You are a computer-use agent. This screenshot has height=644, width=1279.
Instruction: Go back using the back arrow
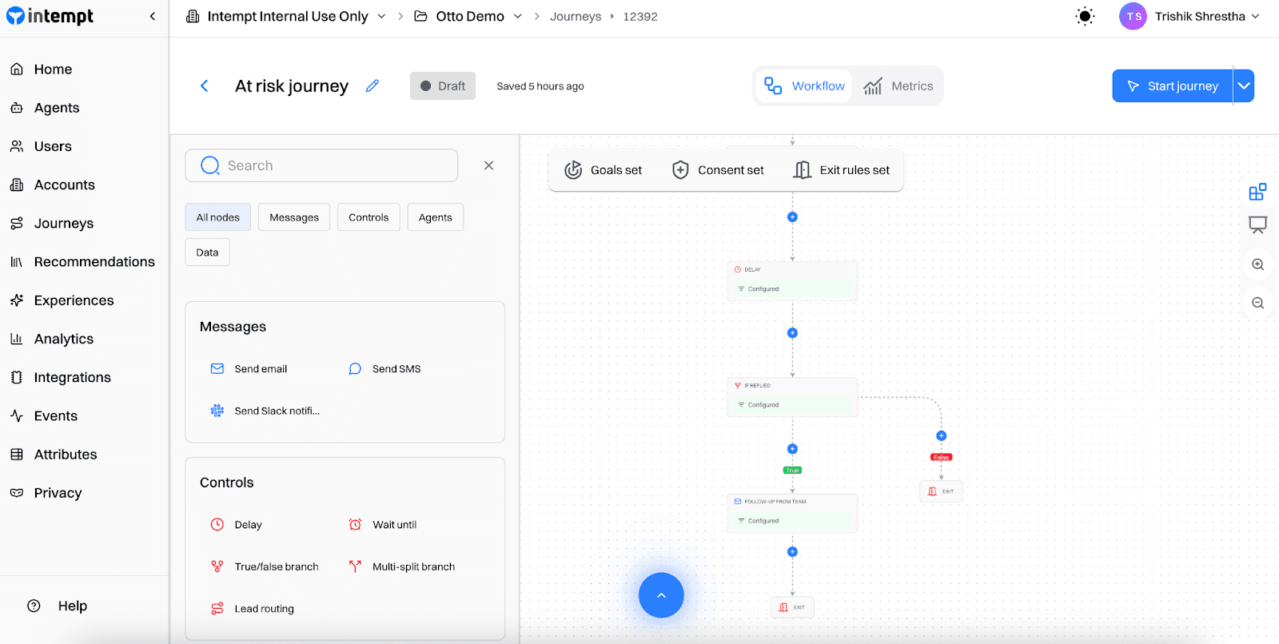(x=204, y=85)
